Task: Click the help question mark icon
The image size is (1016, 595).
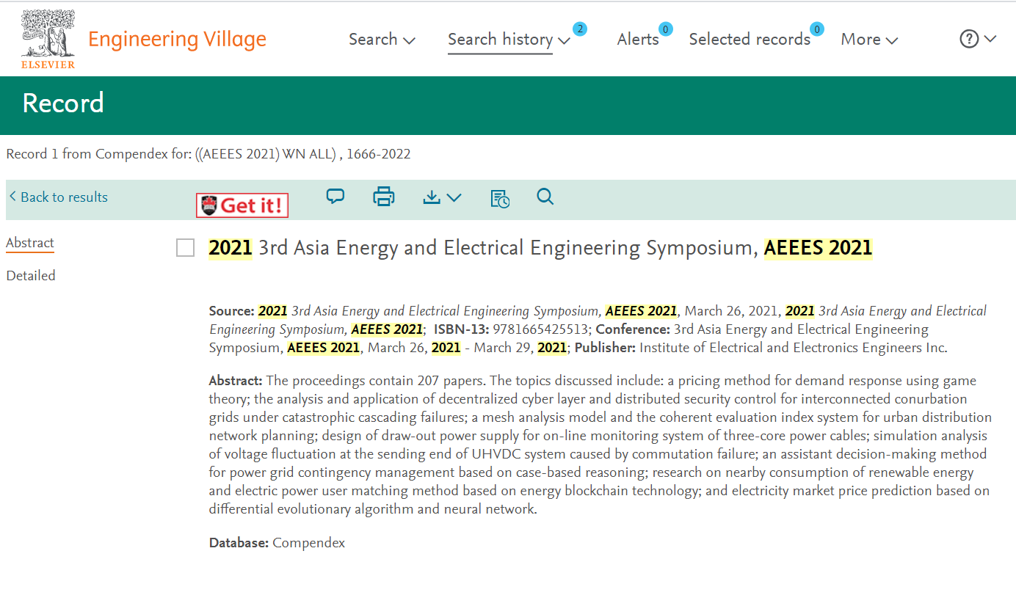Action: [x=969, y=39]
